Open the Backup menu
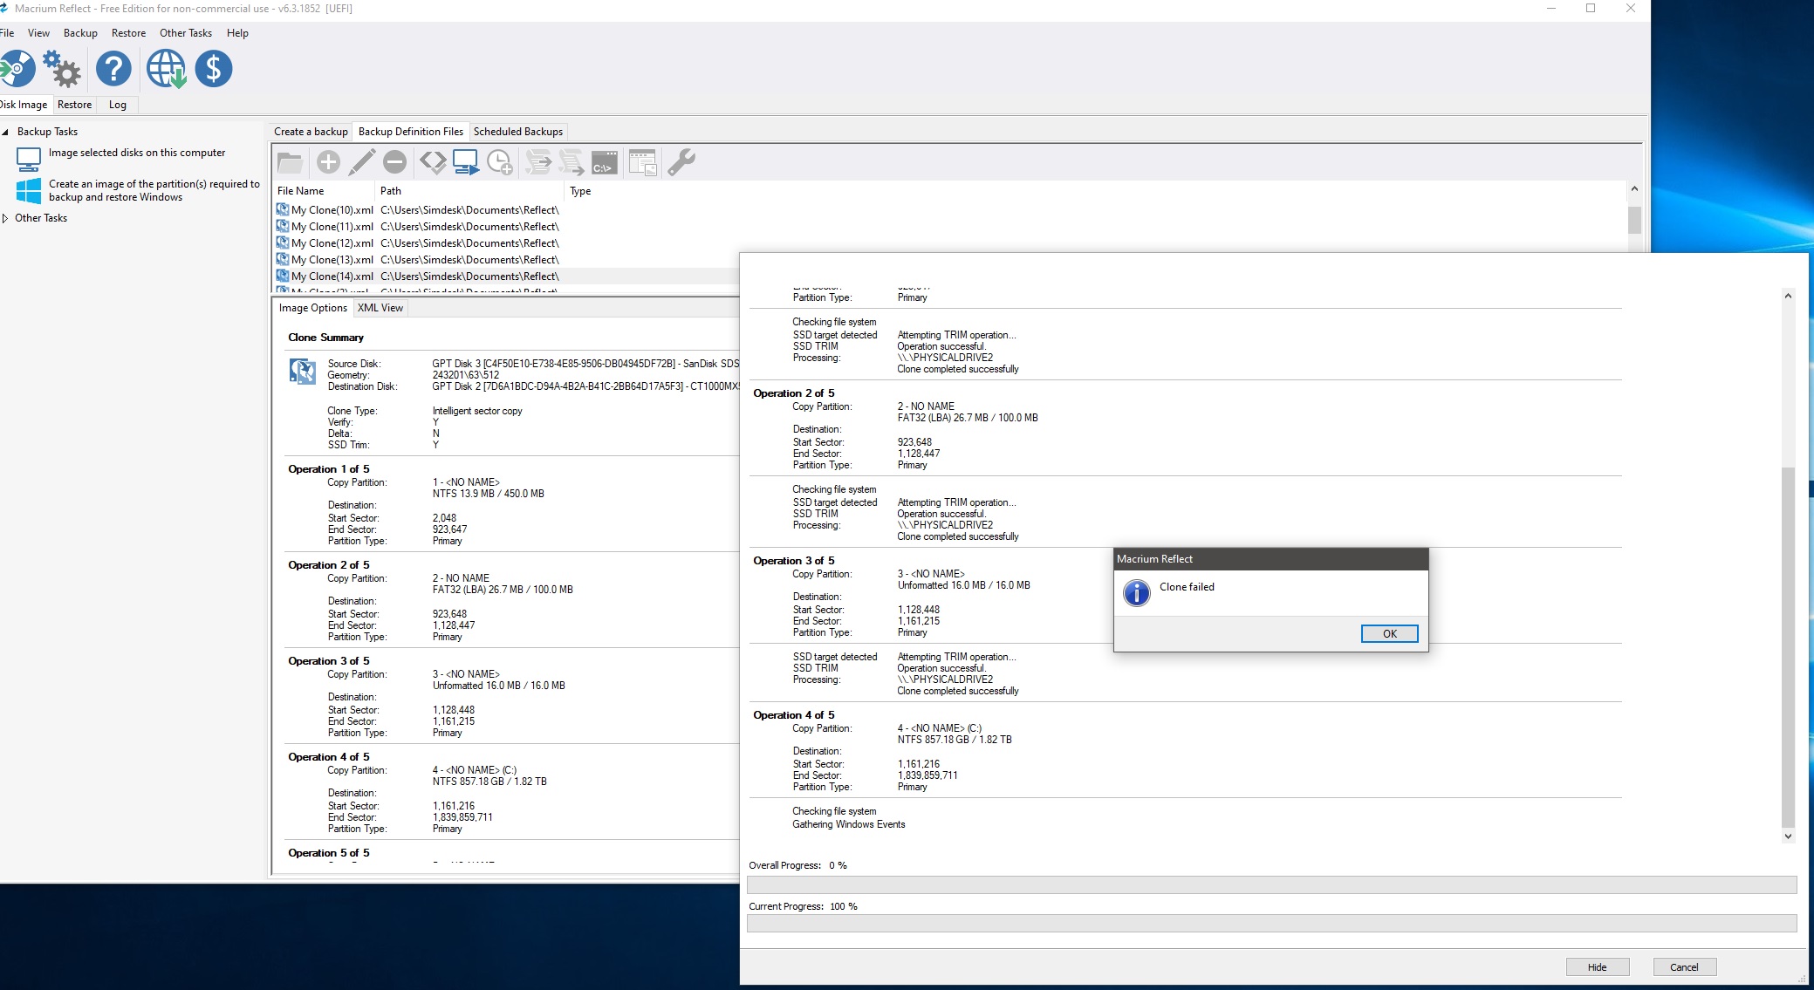This screenshot has width=1814, height=990. coord(80,33)
